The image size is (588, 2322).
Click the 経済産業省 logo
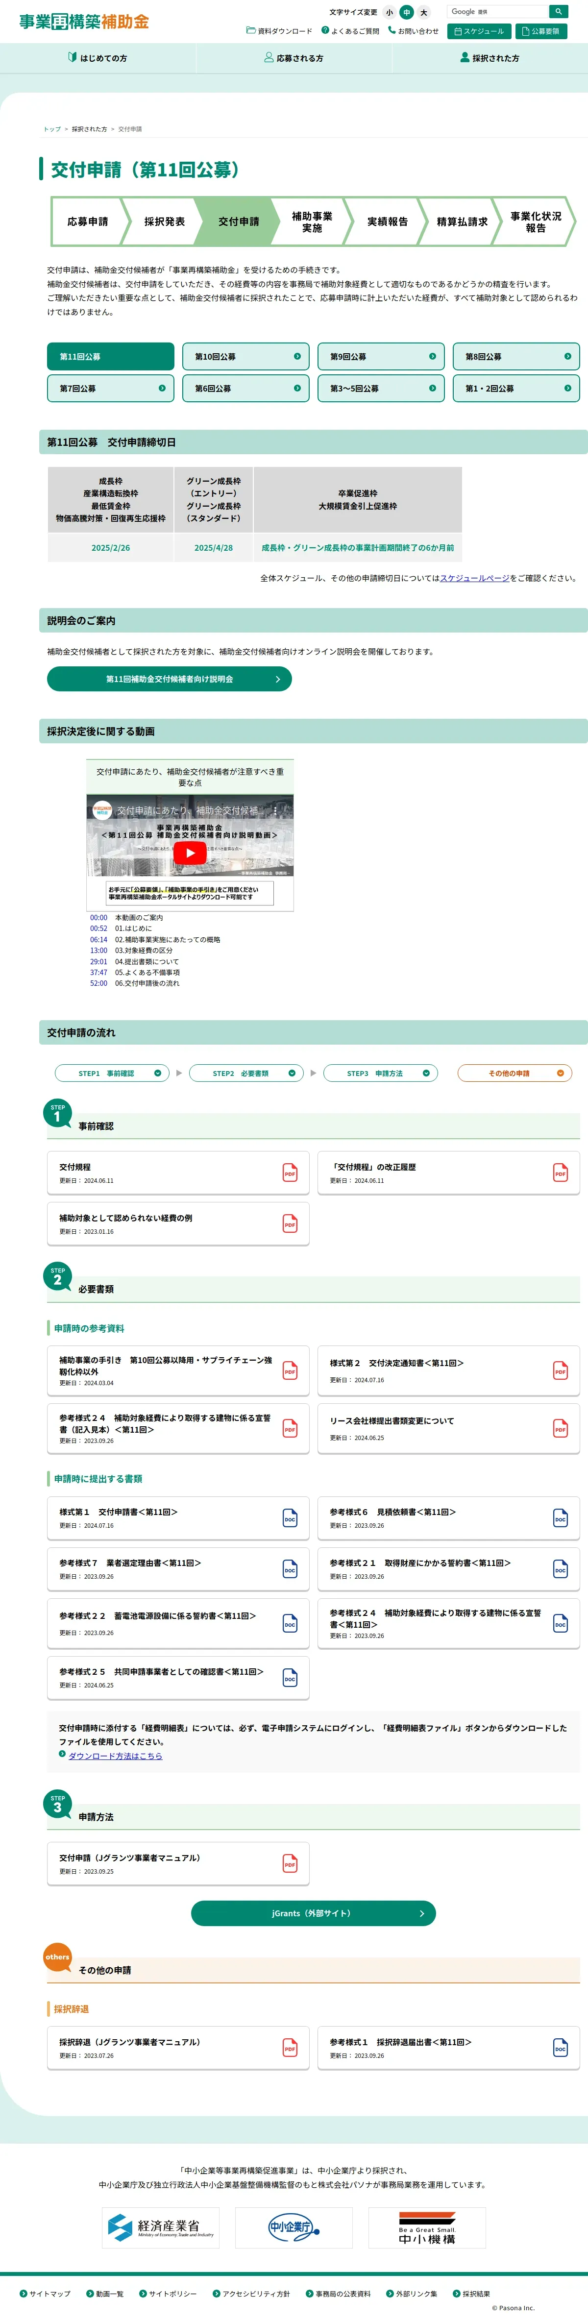[x=161, y=2227]
